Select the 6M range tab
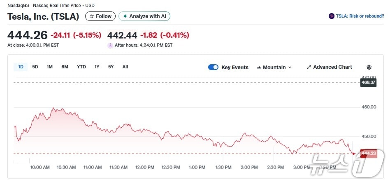 [65, 67]
